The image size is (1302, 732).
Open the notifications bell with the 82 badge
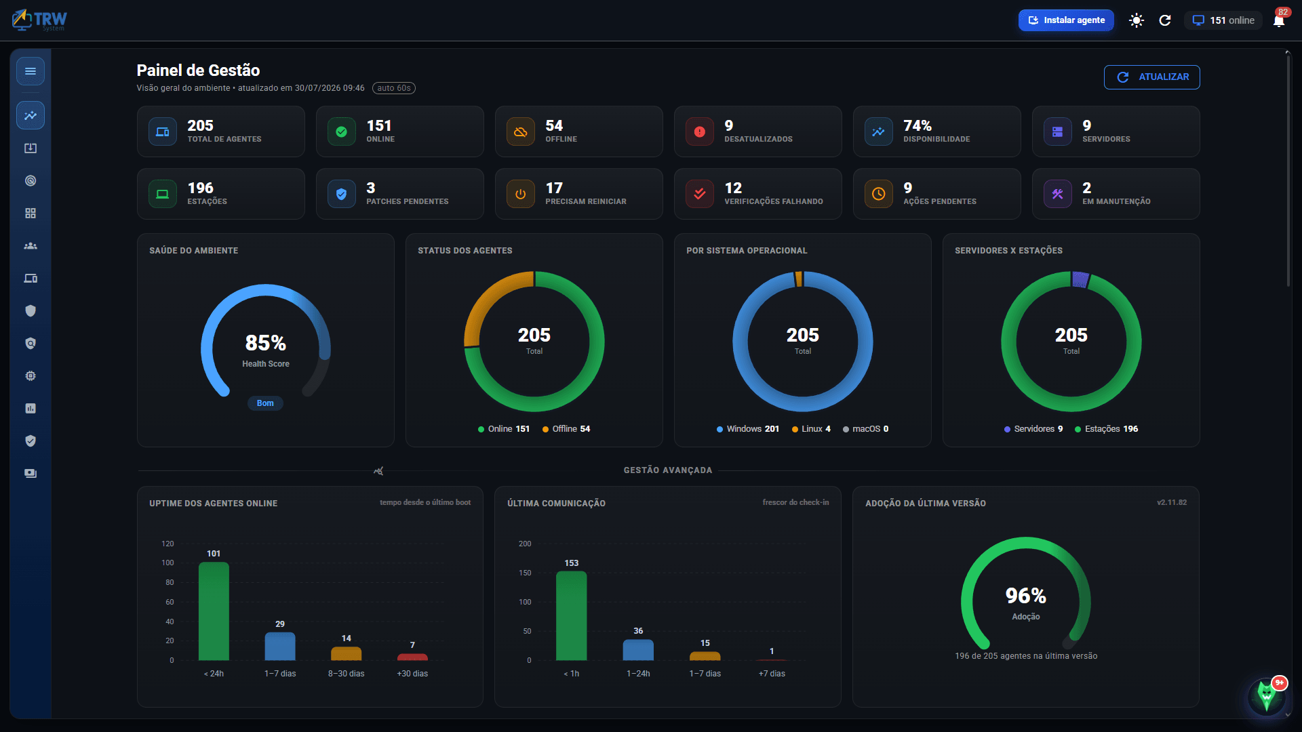point(1280,19)
